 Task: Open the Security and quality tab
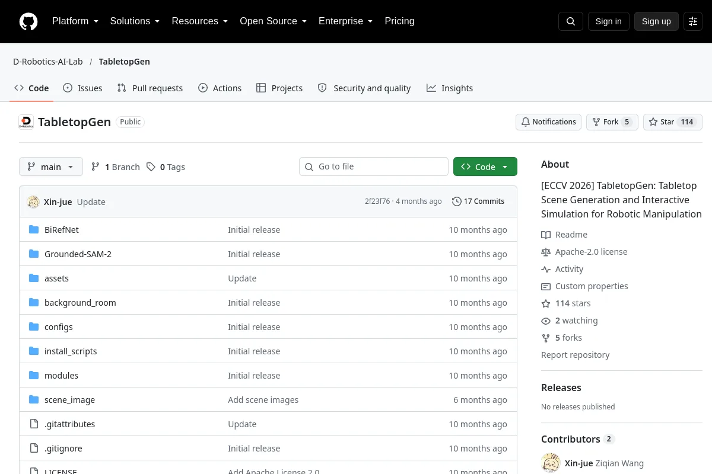(364, 88)
